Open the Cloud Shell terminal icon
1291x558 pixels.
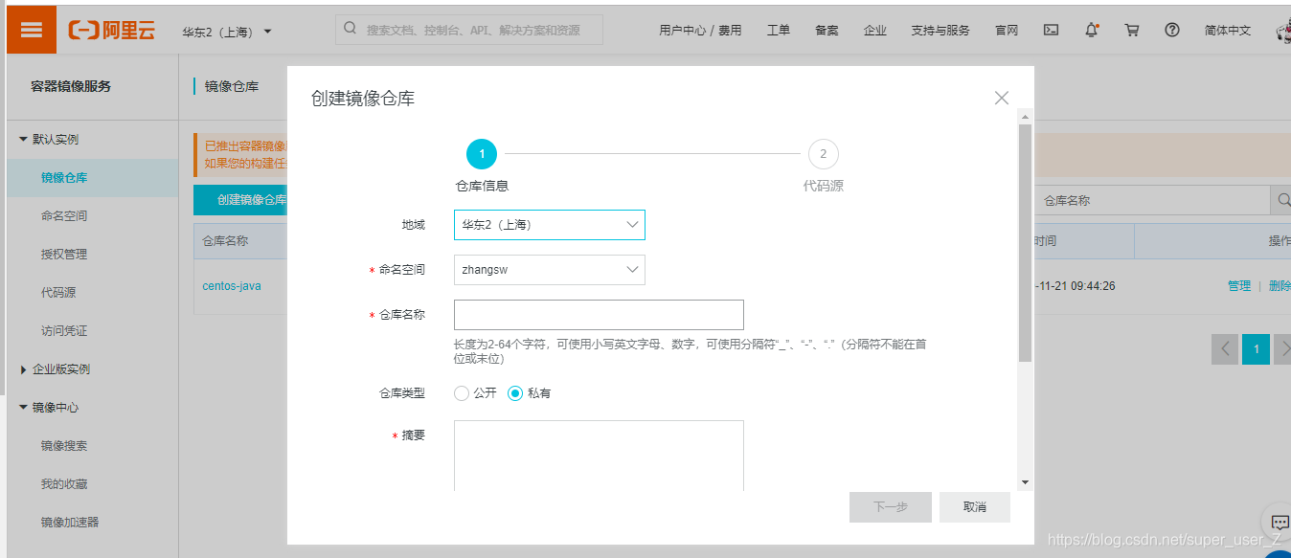1051,30
